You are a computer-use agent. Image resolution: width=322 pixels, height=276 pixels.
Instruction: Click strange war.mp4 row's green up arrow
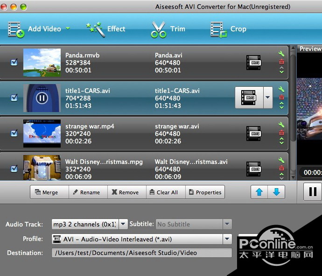coord(281,139)
